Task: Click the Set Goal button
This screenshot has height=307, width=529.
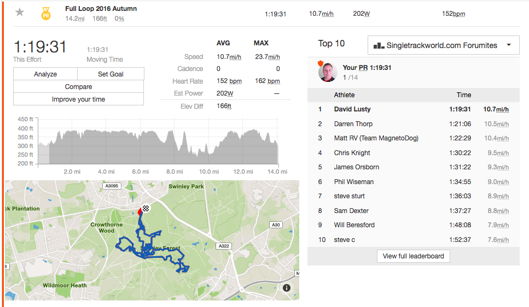Action: coord(111,74)
